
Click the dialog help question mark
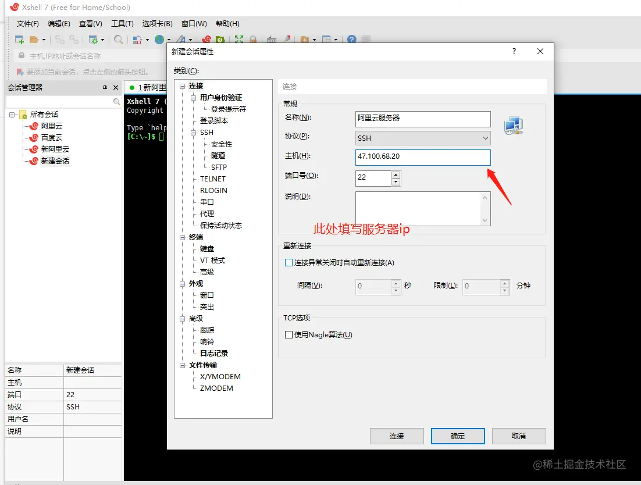[514, 51]
